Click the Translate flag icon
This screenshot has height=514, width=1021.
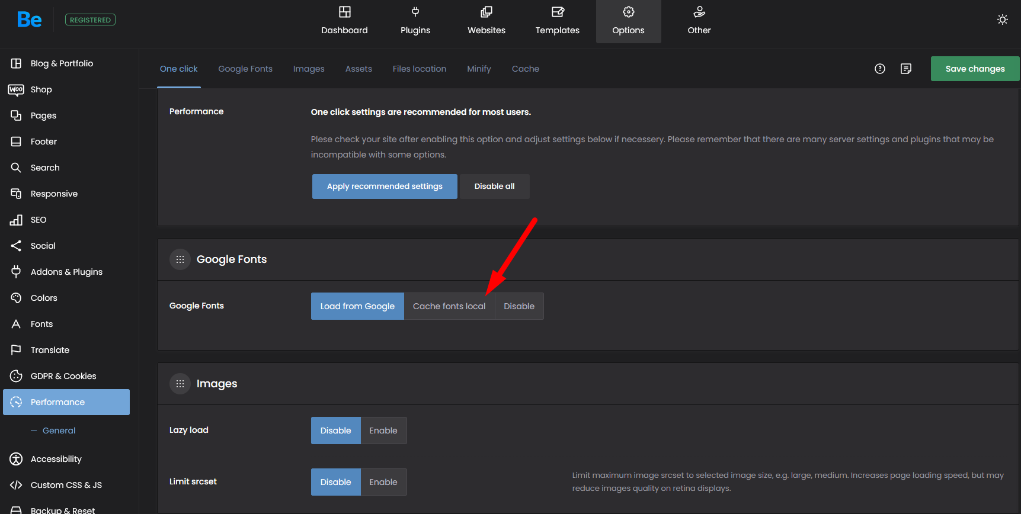[x=16, y=350]
